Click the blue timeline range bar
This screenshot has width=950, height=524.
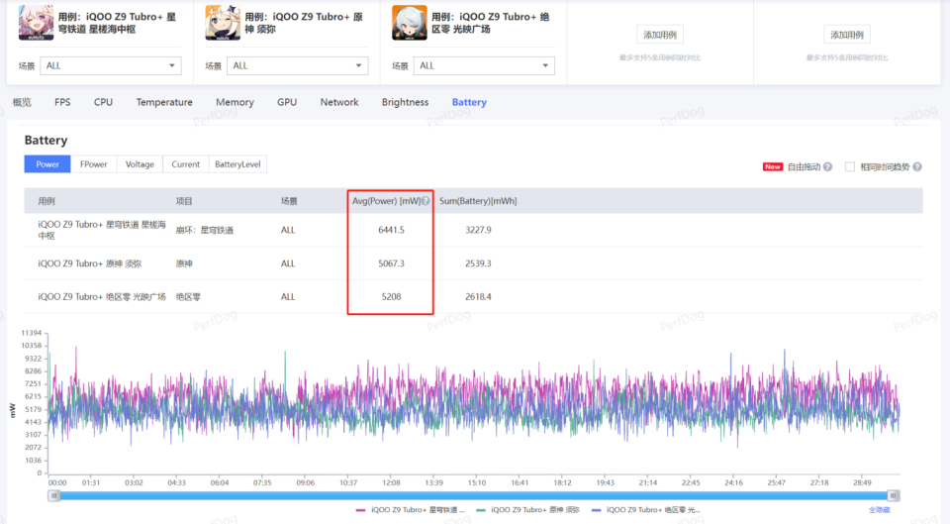click(474, 495)
